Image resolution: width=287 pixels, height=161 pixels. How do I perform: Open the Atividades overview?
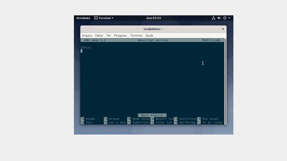[x=83, y=18]
